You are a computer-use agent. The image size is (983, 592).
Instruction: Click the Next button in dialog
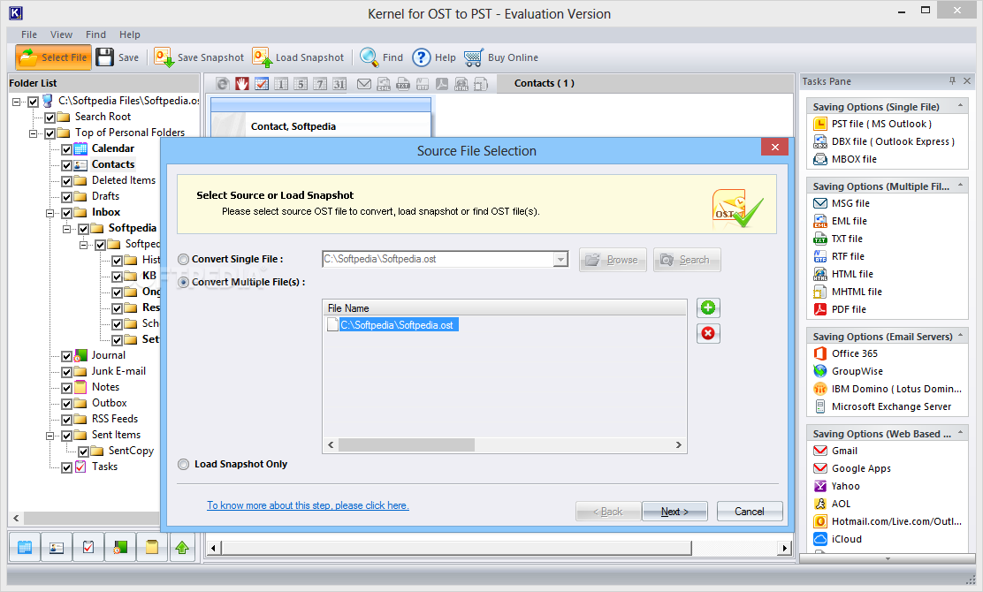tap(674, 512)
